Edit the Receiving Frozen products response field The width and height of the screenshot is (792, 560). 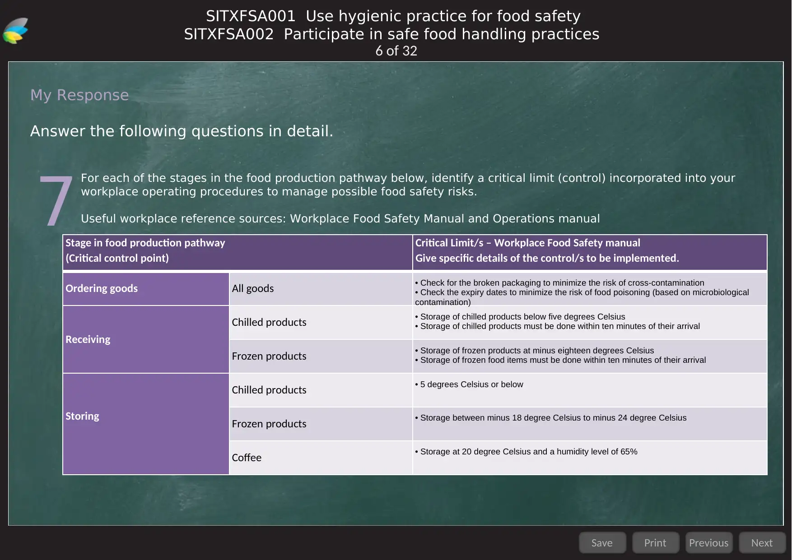click(590, 356)
